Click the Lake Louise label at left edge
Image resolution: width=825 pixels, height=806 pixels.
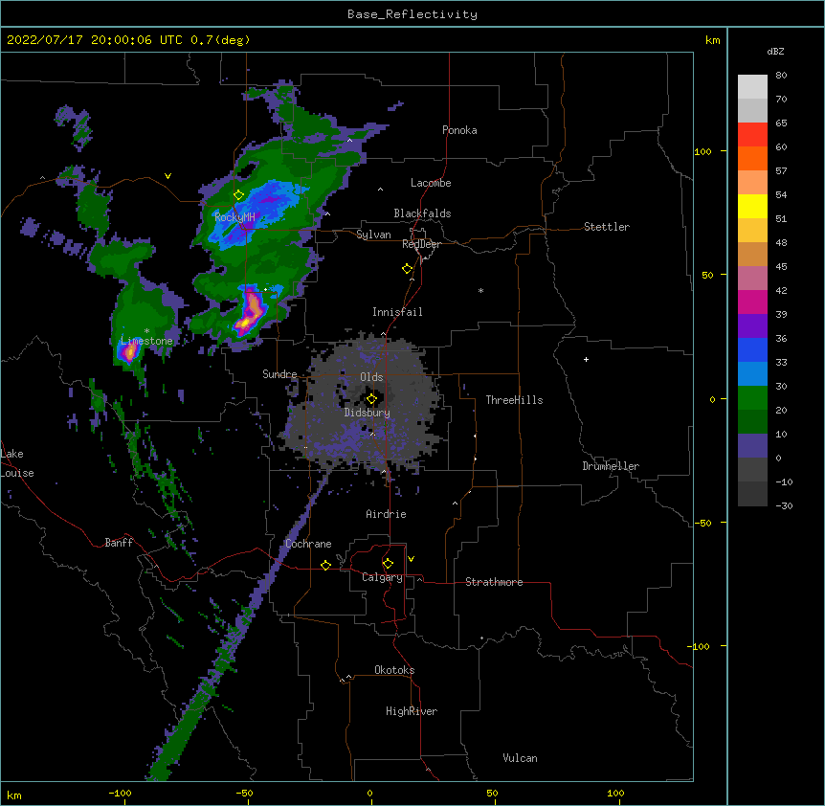tap(17, 463)
